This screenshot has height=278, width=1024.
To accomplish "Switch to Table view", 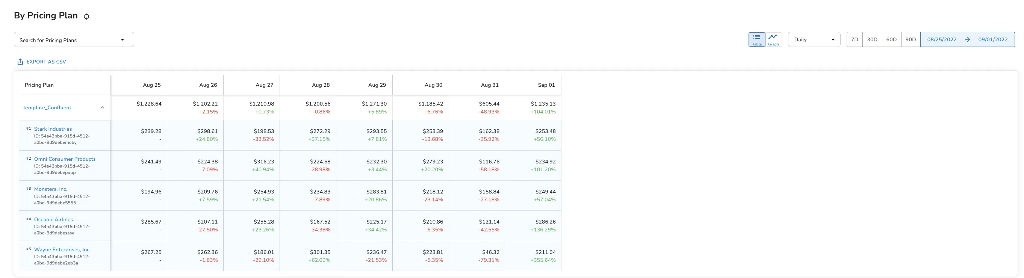I will point(756,39).
